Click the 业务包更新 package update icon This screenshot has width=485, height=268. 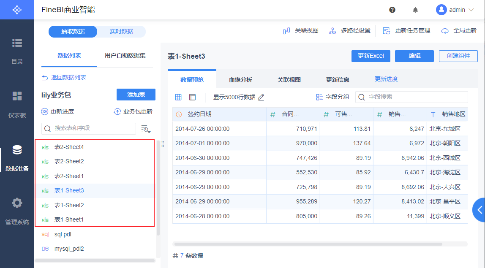[117, 111]
